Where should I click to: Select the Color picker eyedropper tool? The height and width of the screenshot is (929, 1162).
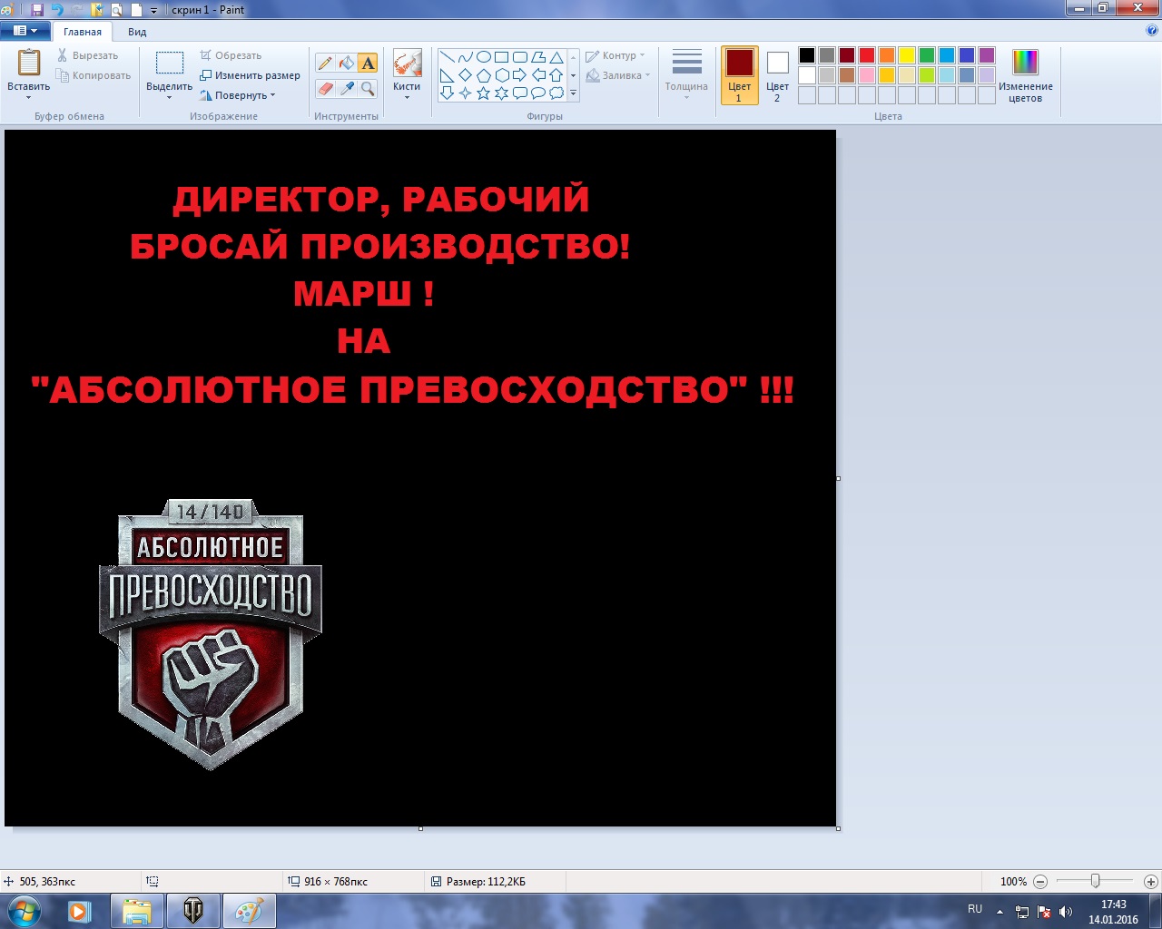pos(346,88)
